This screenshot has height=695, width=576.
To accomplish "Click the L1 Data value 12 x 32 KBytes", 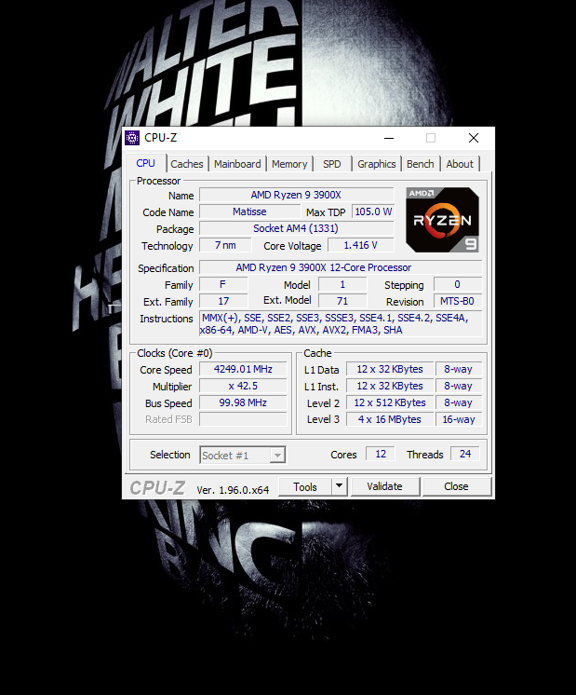I will pyautogui.click(x=390, y=369).
